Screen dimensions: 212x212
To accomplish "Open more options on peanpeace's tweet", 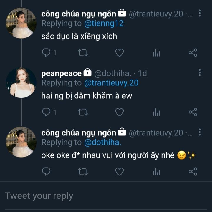I will click(x=200, y=73).
